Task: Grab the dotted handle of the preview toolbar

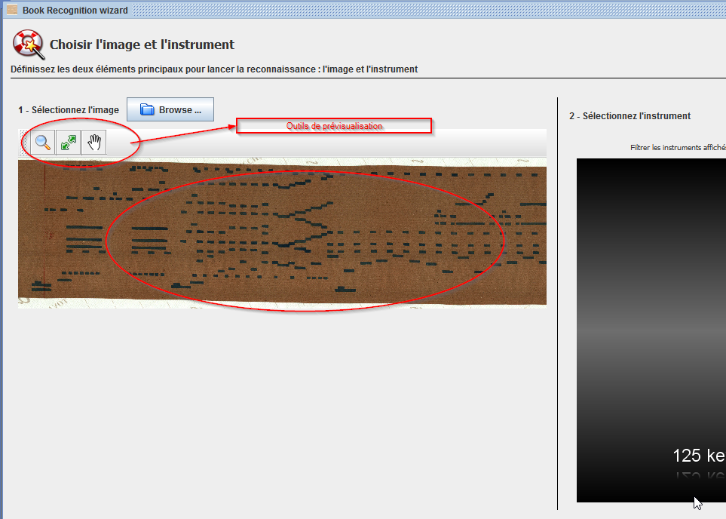Action: 23,143
